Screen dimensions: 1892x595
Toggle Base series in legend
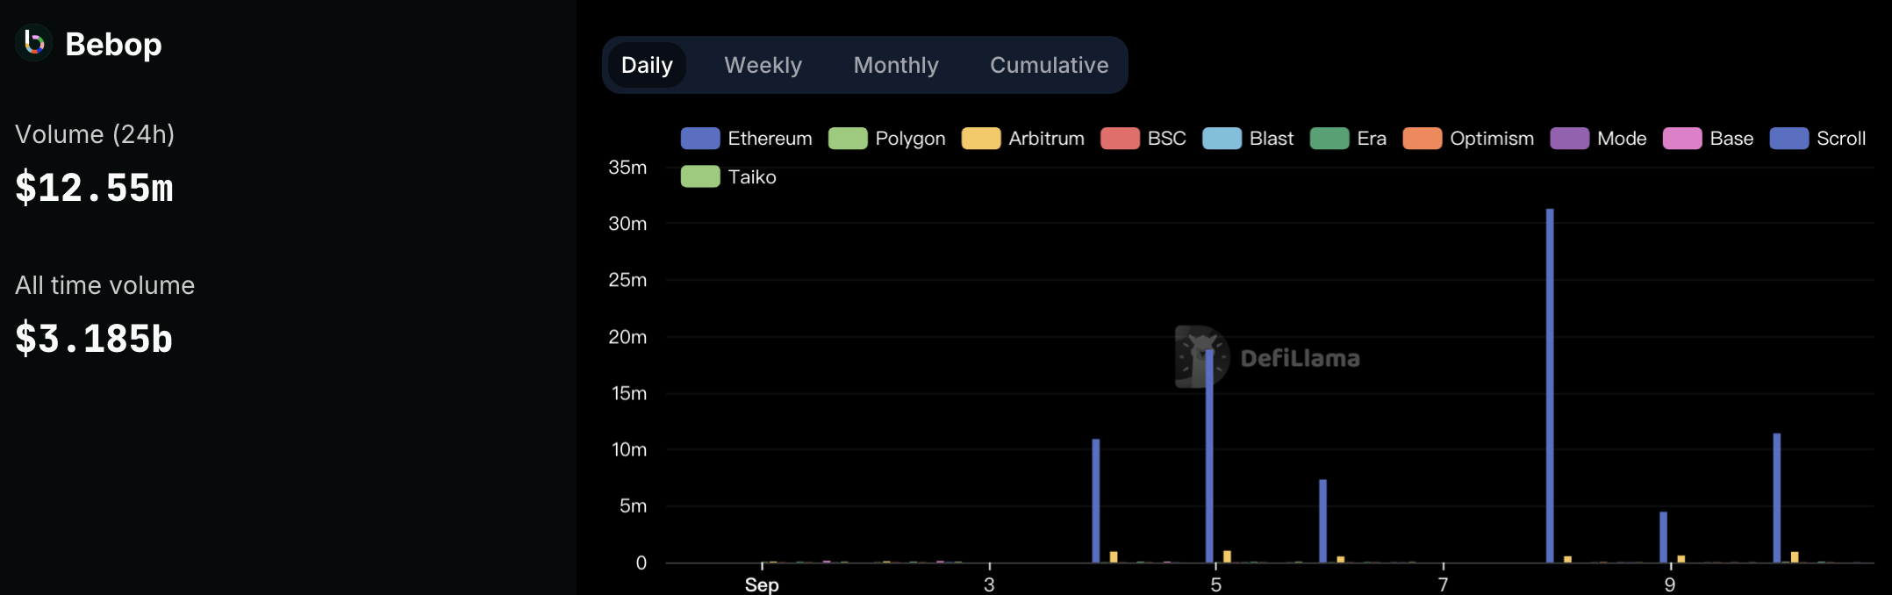click(x=1709, y=139)
